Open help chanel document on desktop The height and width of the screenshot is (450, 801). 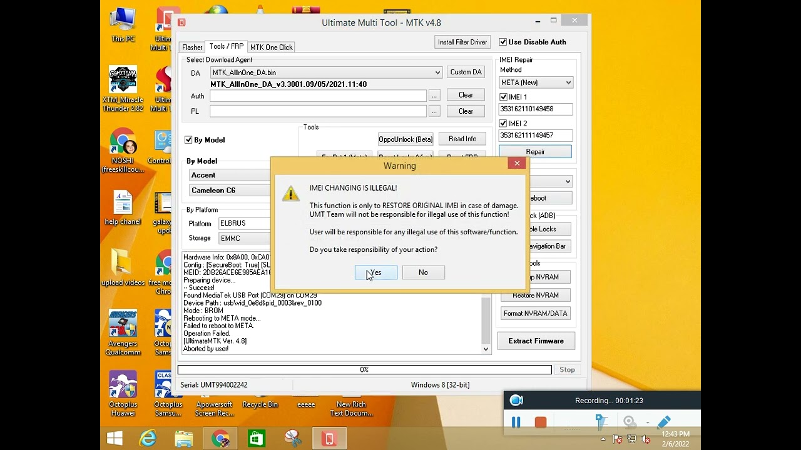point(123,208)
